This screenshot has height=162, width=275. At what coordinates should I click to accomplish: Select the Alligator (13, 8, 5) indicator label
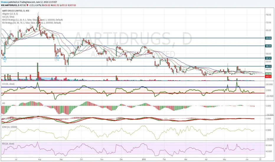[x=10, y=14]
